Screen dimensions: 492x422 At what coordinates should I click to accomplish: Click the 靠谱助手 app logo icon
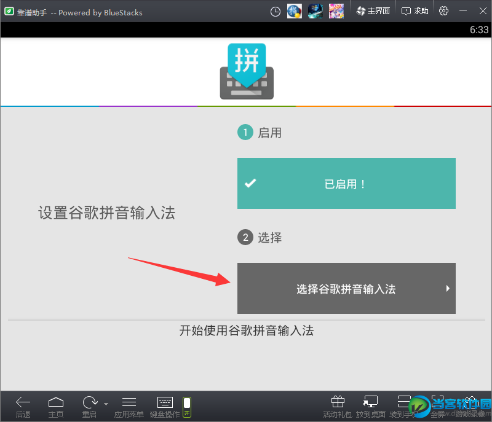coord(9,11)
